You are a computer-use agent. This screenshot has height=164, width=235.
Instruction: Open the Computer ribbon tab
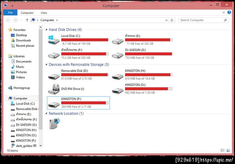tap(27, 13)
